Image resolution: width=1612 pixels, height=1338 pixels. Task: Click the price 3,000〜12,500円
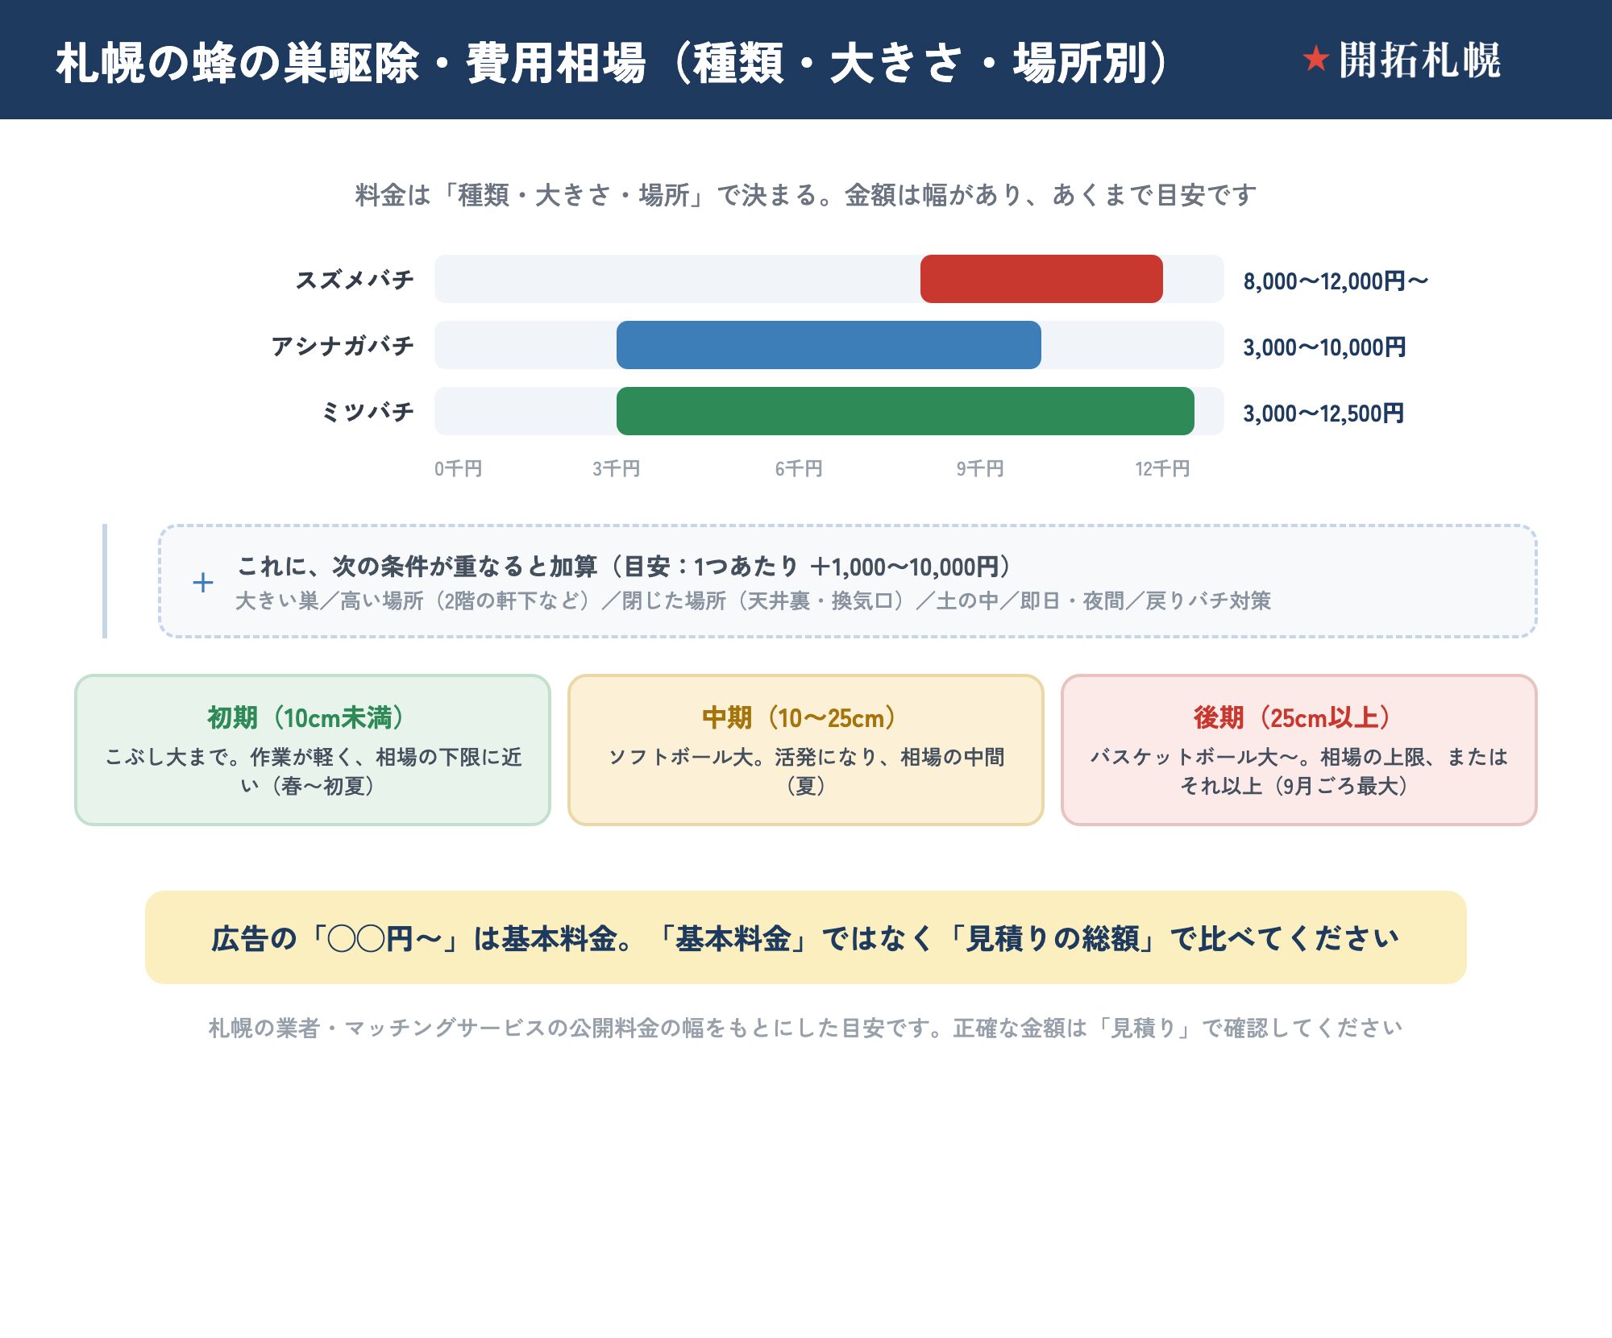click(1323, 413)
